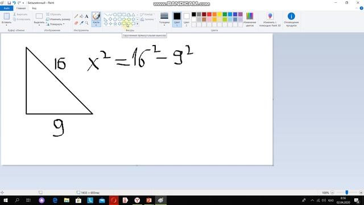The width and height of the screenshot is (364, 205).
Task: Select the Pencil tool
Action: [x=76, y=17]
